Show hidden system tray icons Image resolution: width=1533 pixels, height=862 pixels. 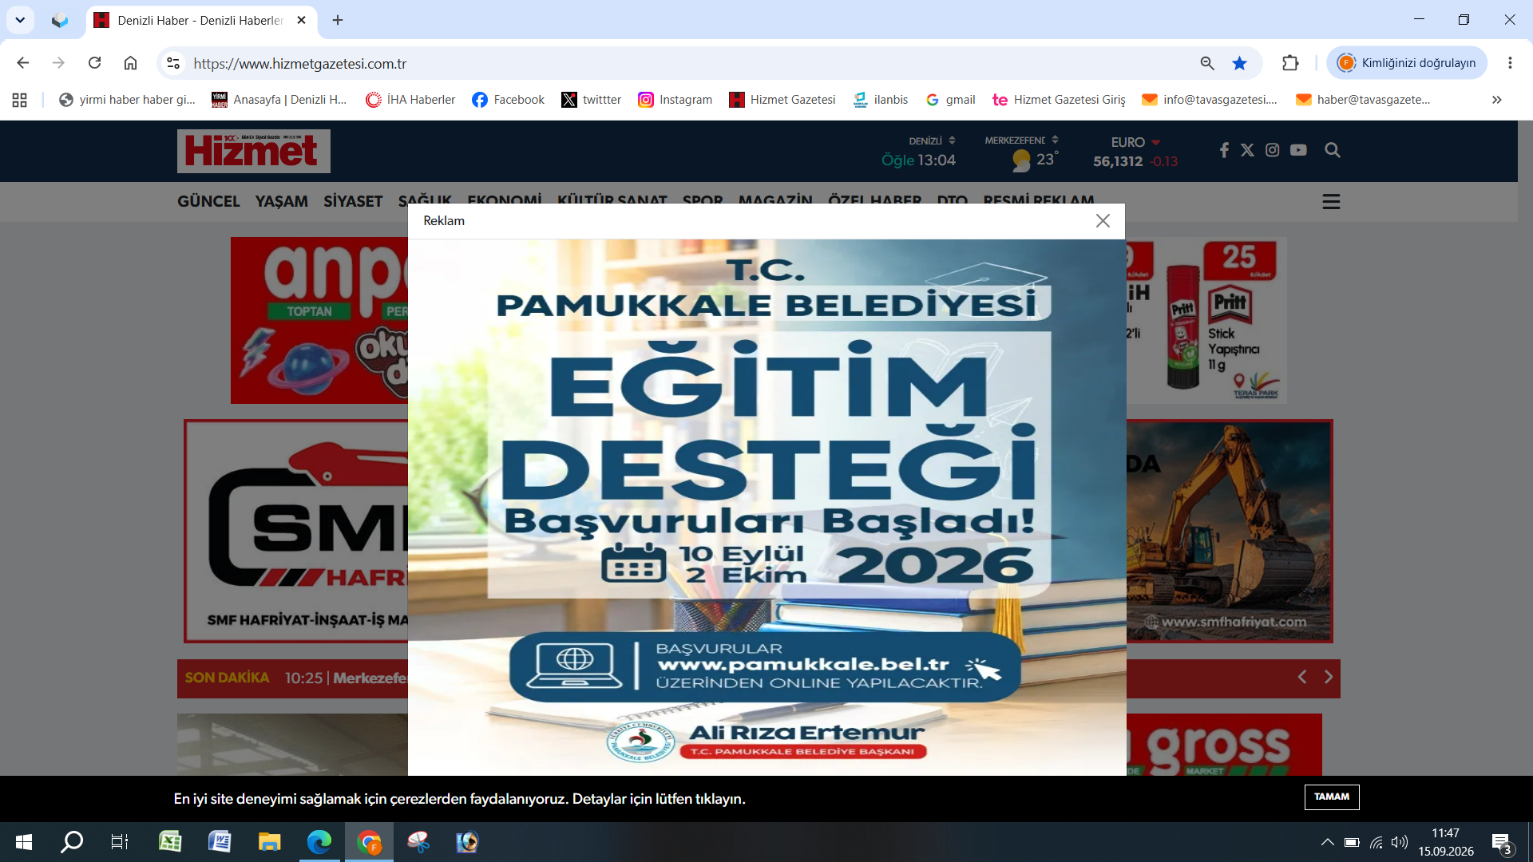[x=1327, y=842]
